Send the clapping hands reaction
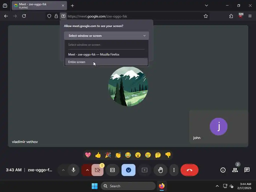 [118, 155]
